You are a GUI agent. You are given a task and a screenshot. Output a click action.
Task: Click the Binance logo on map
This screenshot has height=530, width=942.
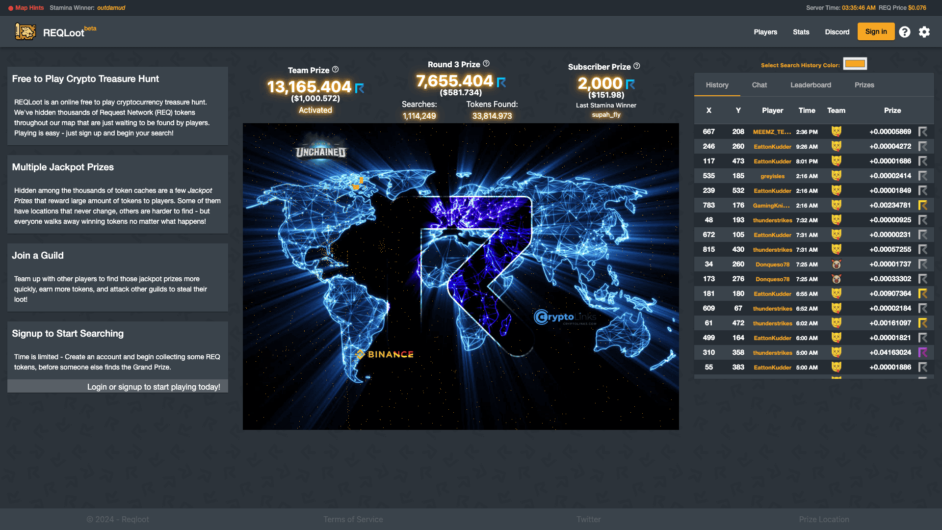point(385,354)
